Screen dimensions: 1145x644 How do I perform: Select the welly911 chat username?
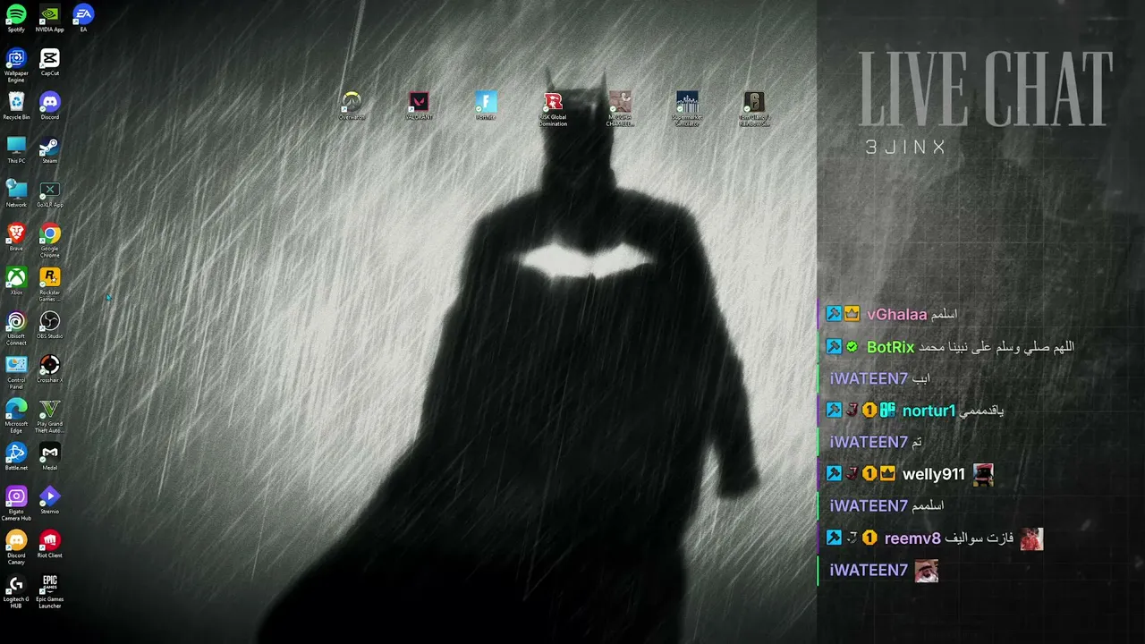click(933, 474)
